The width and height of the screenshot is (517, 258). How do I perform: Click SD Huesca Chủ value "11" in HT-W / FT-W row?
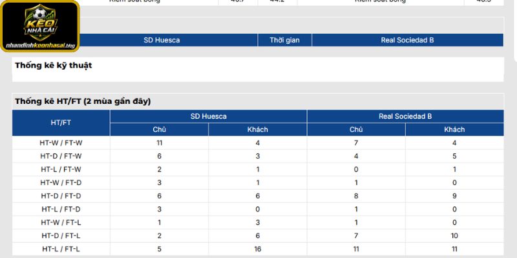click(x=159, y=143)
